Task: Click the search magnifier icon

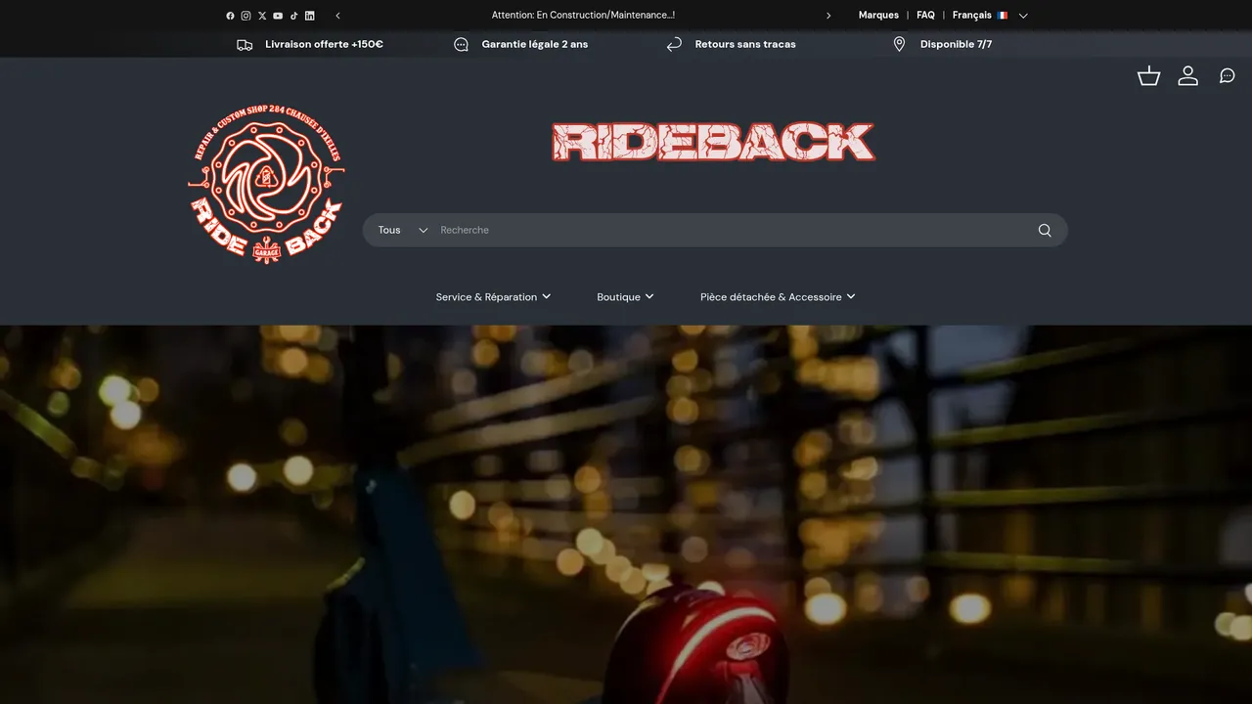Action: [1045, 231]
